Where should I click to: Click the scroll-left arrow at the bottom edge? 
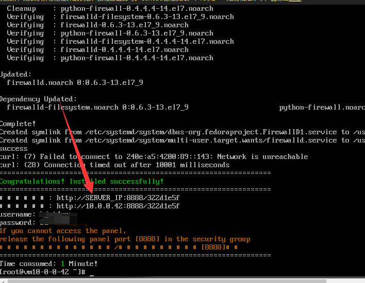pos(3,281)
